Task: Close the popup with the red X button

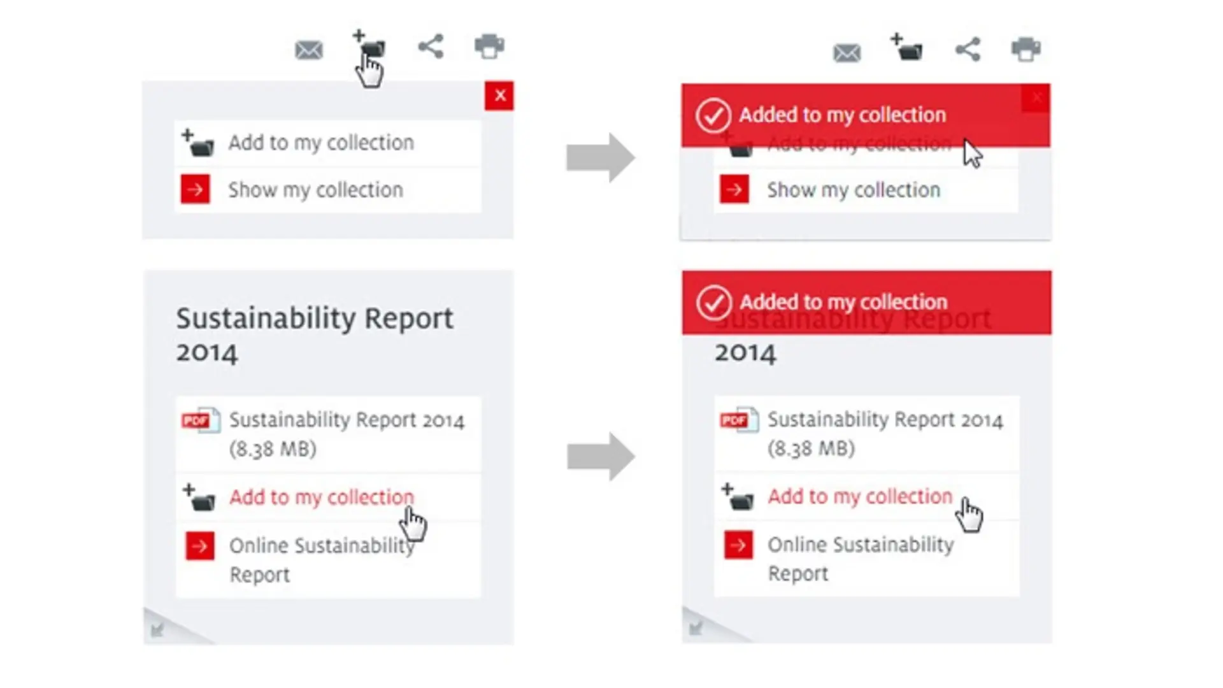Action: coord(499,96)
